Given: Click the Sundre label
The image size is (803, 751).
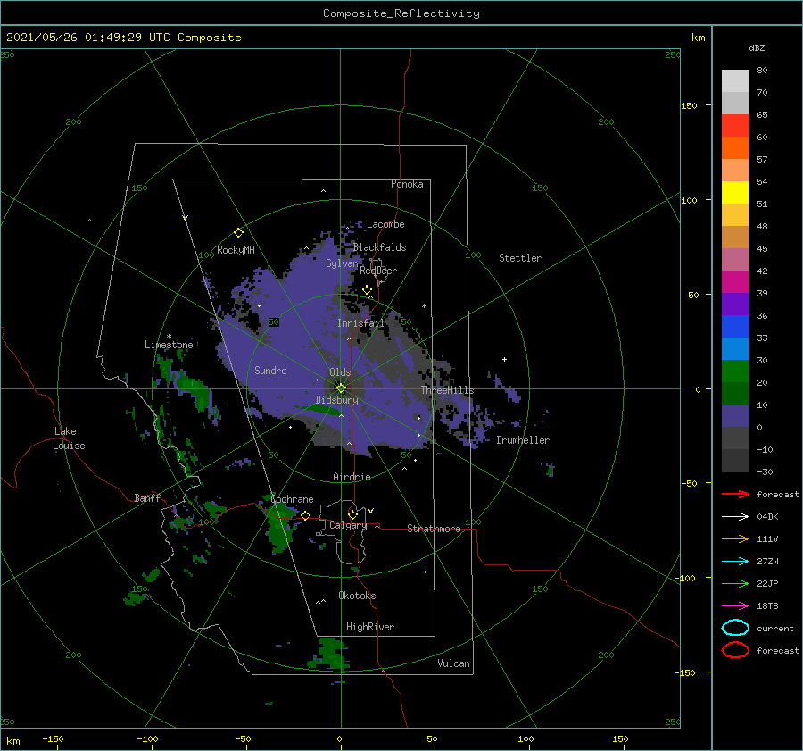Looking at the screenshot, I should tap(271, 370).
